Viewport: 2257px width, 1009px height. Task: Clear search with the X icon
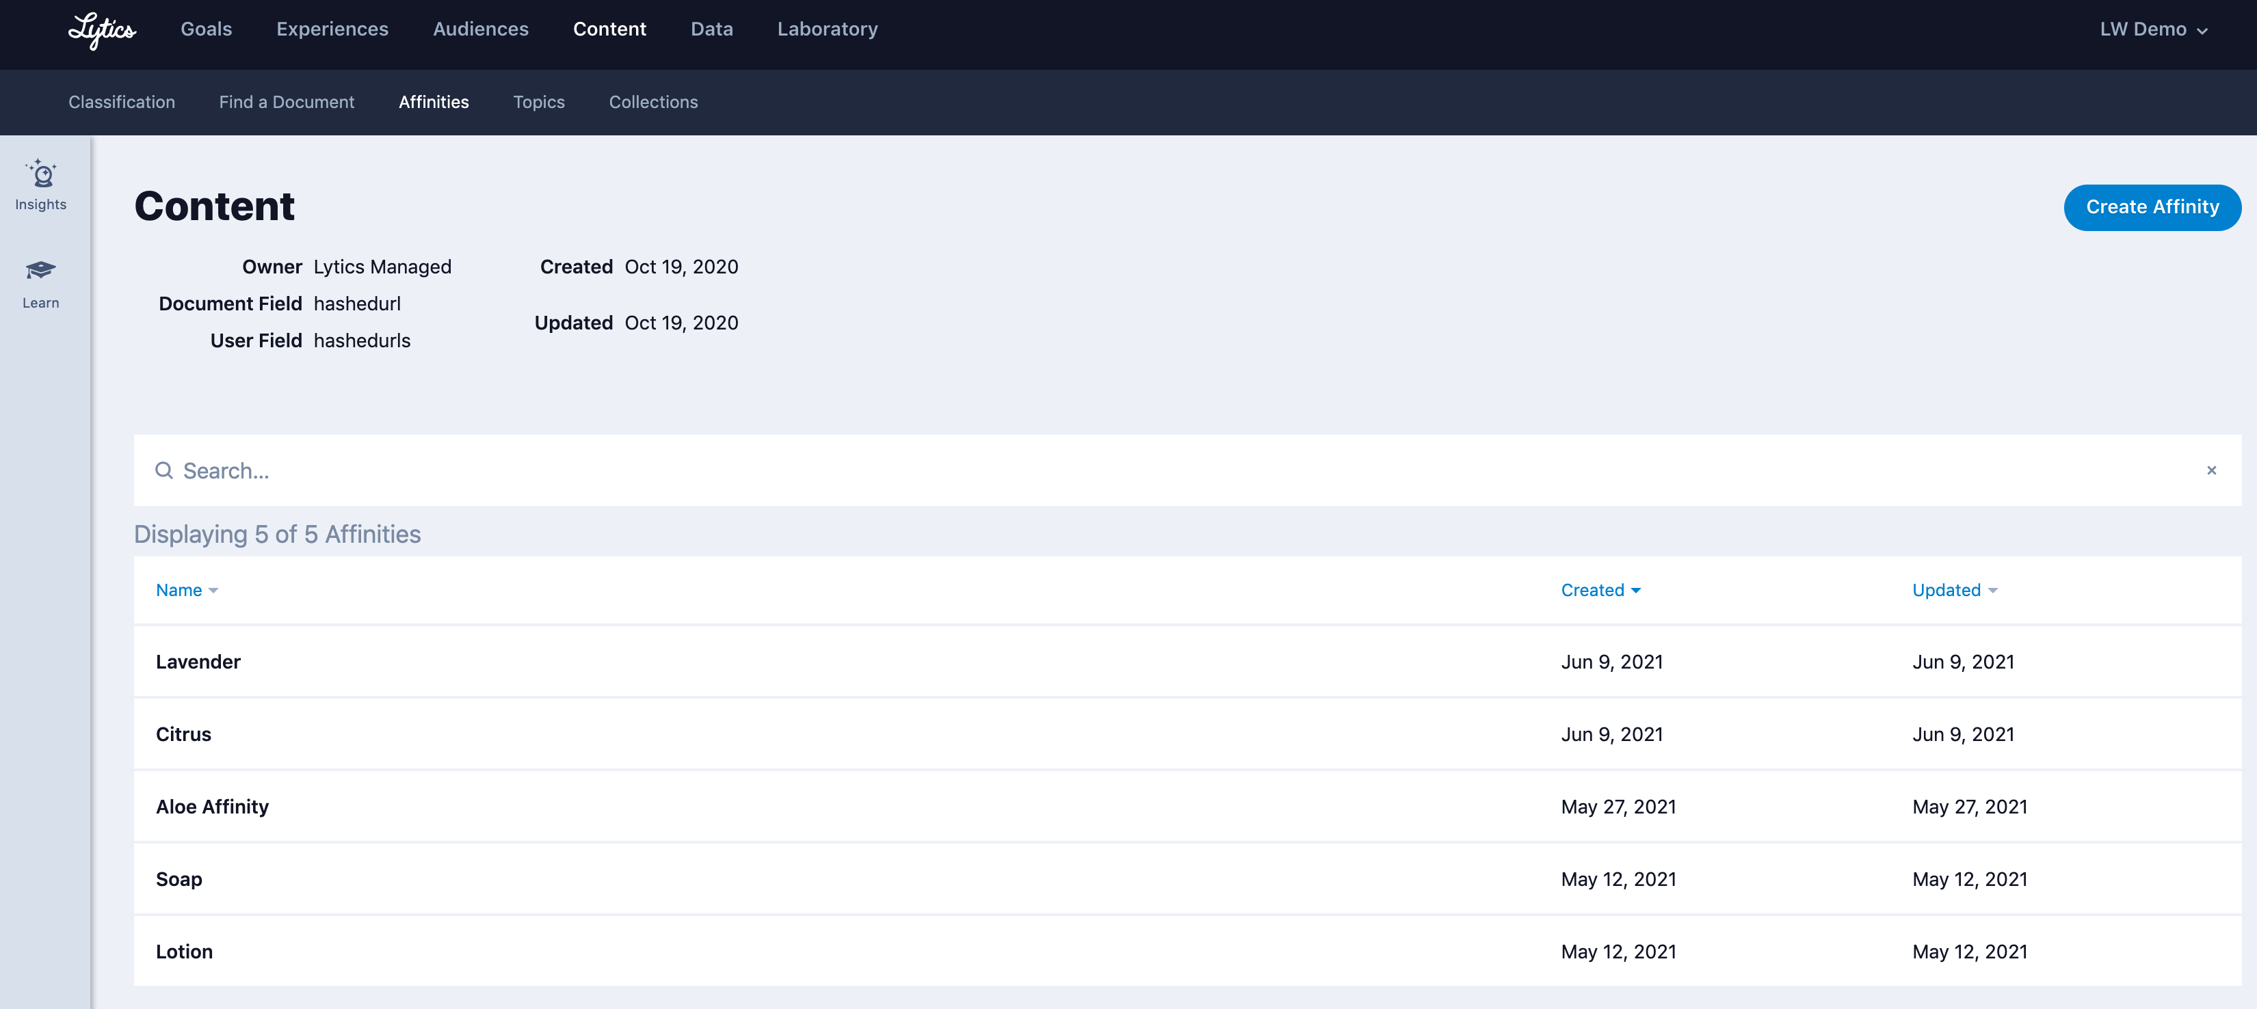(2210, 470)
